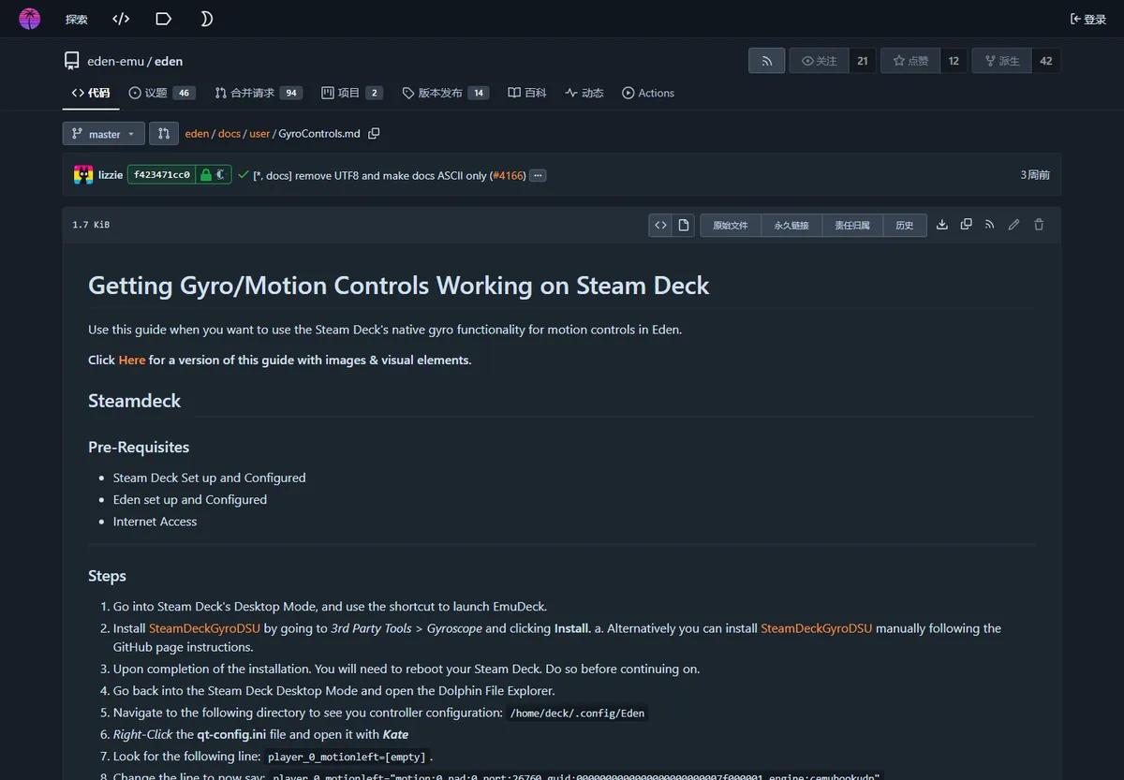The image size is (1124, 780).
Task: Click the green lock signature icon on commit
Action: [206, 174]
